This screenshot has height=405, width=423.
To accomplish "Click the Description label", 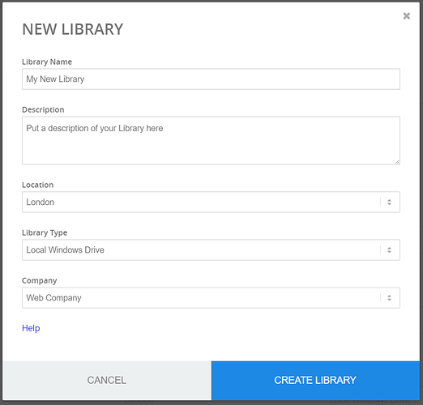I will coord(43,109).
